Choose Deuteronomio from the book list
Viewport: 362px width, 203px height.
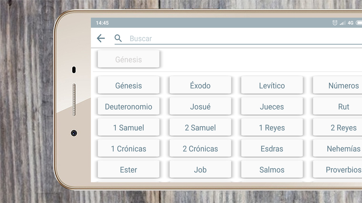point(128,106)
